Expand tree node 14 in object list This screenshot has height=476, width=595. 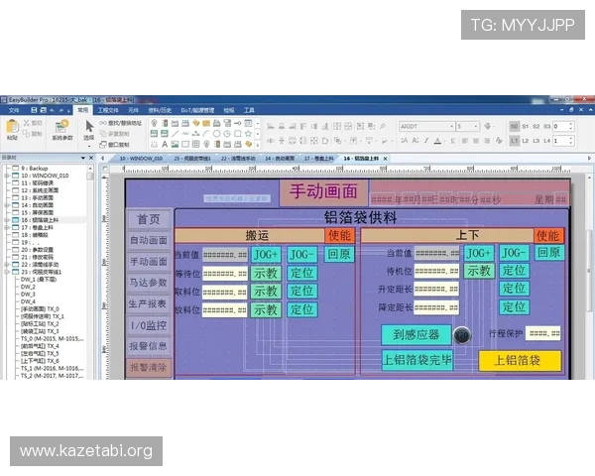(7, 205)
